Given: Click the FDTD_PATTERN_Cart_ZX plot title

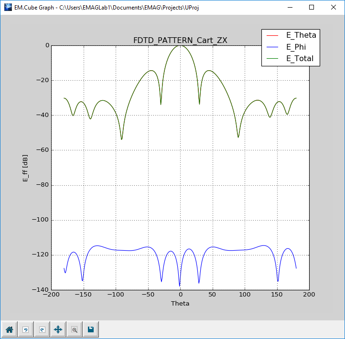Looking at the screenshot, I should point(180,41).
